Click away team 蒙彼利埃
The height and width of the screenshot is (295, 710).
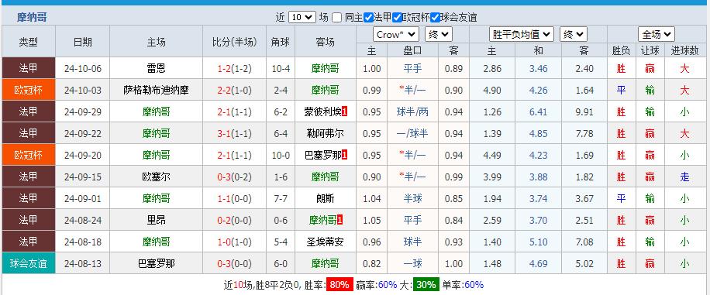[323, 111]
